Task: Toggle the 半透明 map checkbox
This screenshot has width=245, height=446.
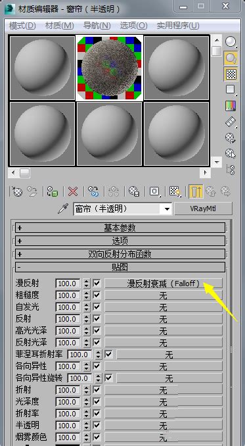Action: pos(97,426)
